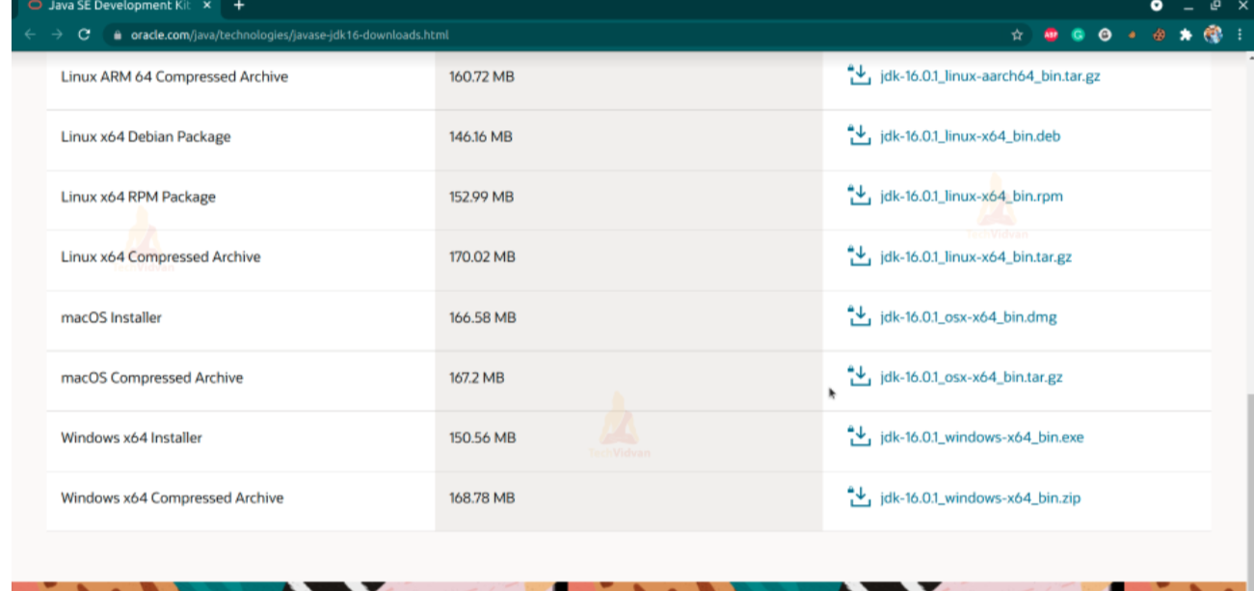Click download icon for windows-x64 zip
The width and height of the screenshot is (1254, 591).
858,497
